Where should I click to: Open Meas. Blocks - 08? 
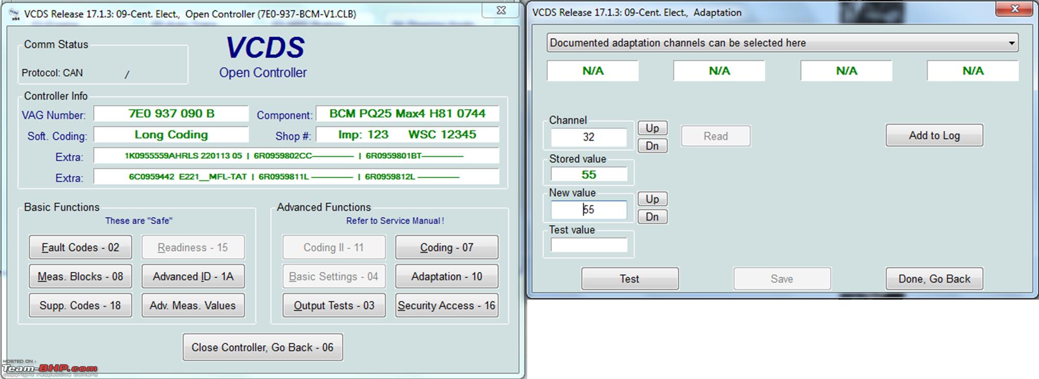click(80, 276)
